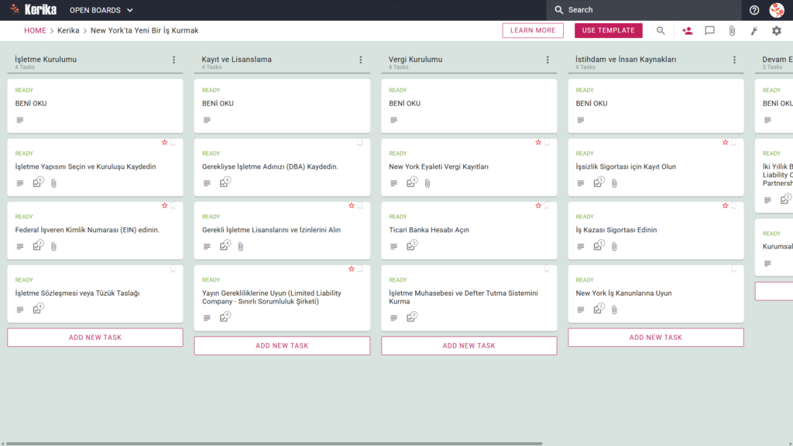Open the OPEN BOARDS dropdown
This screenshot has width=793, height=446.
click(101, 10)
